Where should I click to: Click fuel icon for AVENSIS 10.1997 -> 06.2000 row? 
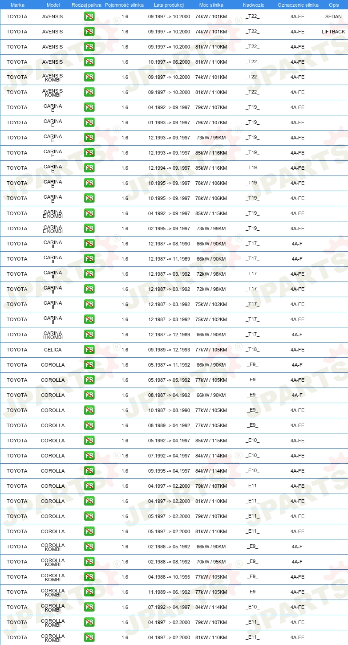pyautogui.click(x=89, y=62)
